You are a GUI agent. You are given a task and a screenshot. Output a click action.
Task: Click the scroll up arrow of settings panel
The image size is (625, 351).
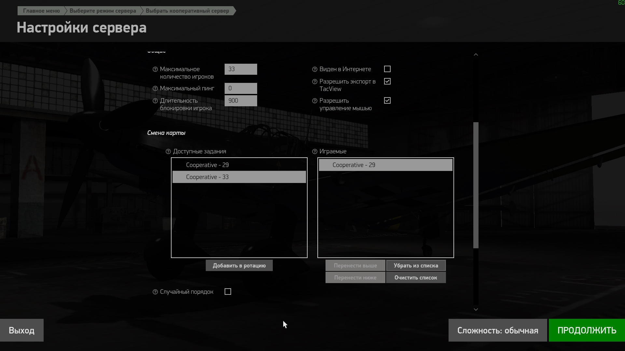point(476,55)
